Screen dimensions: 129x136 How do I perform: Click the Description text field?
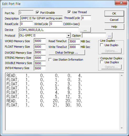[x=41, y=18]
